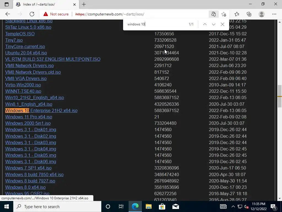282x212 pixels.
Task: Click the network tray icon
Action: (240, 206)
